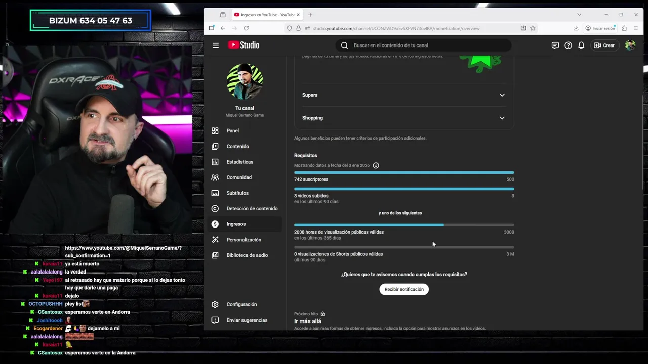Image resolution: width=648 pixels, height=364 pixels.
Task: Open Panel in the sidebar
Action: (245, 130)
